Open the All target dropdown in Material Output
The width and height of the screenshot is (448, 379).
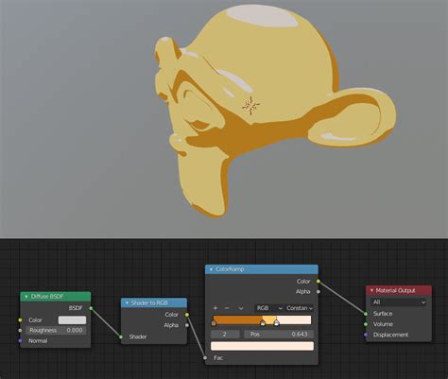click(399, 302)
